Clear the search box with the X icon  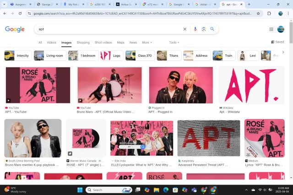184,29
